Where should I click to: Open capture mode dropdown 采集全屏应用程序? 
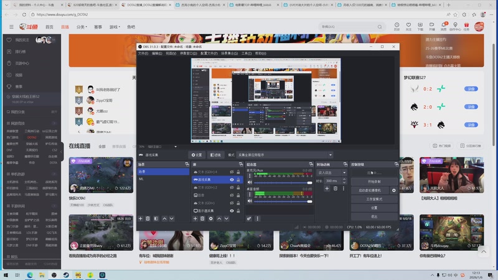(285, 155)
